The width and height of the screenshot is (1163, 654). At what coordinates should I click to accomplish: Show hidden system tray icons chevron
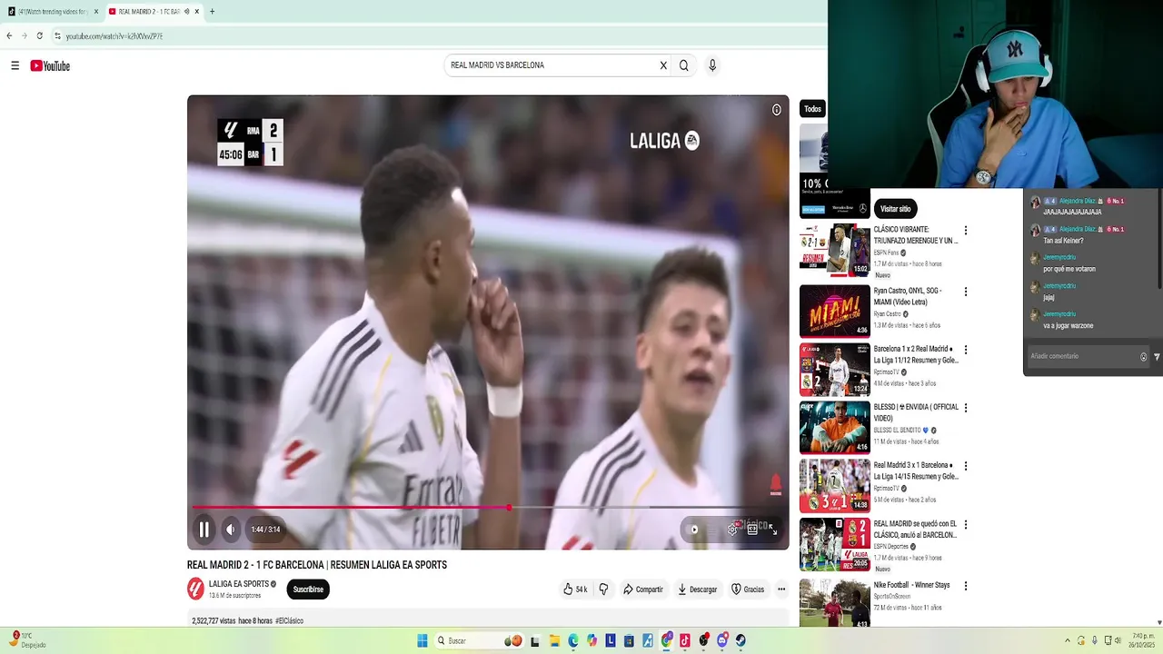click(x=1068, y=640)
